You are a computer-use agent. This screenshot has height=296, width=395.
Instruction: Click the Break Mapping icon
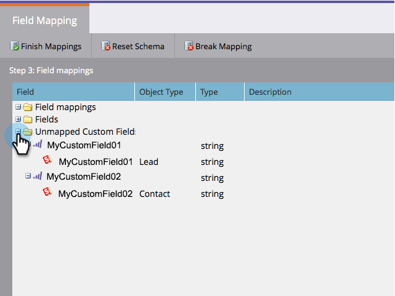[x=190, y=46]
